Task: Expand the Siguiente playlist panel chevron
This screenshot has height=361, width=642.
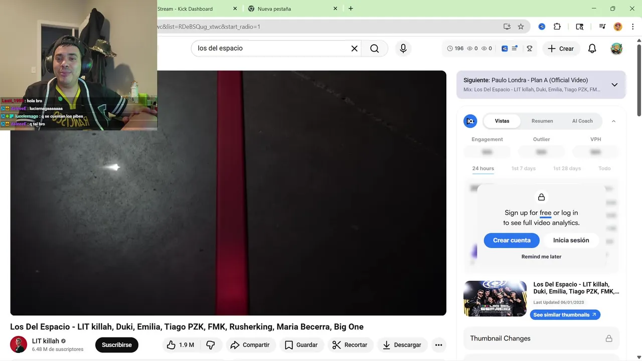Action: click(614, 85)
